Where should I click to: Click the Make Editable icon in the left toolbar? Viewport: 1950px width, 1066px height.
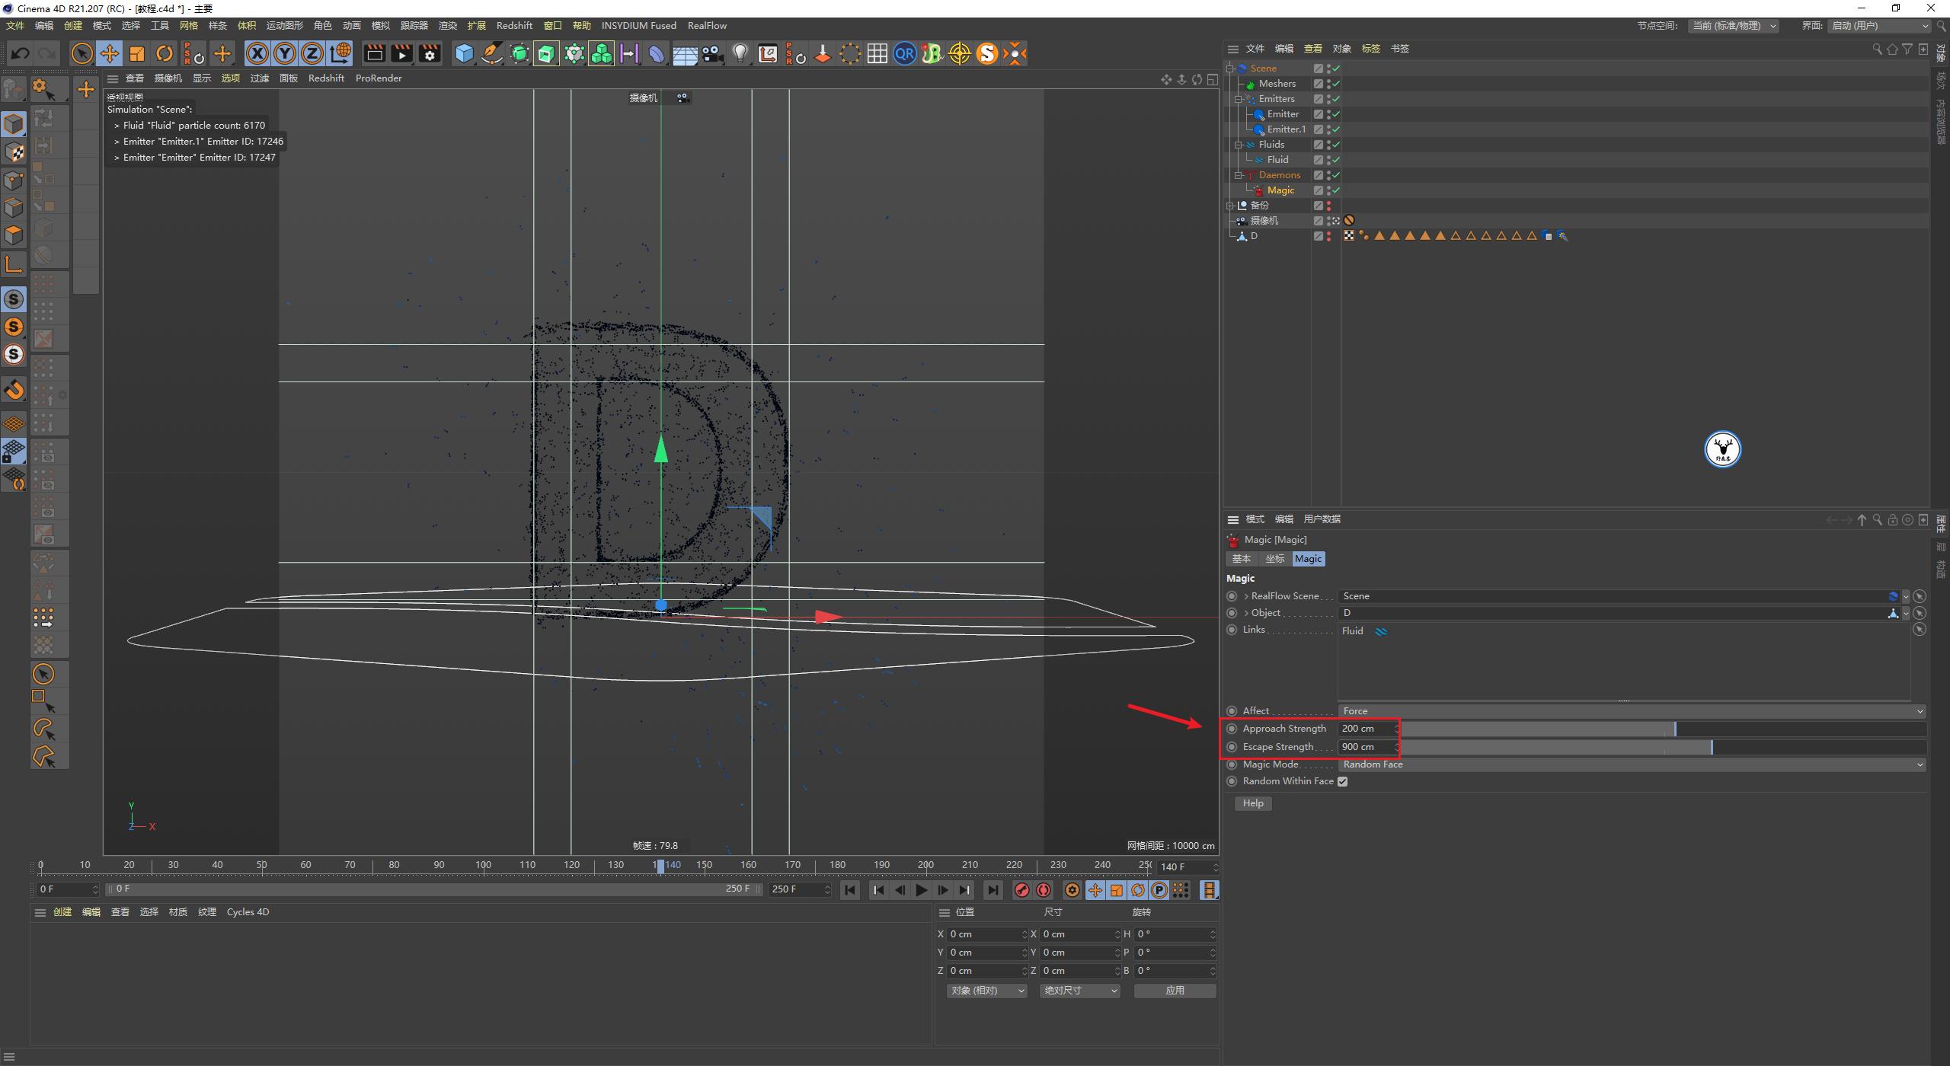coord(14,90)
